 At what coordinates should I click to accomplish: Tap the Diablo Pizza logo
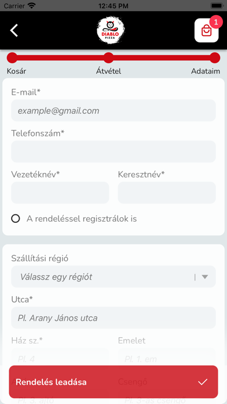click(x=111, y=30)
